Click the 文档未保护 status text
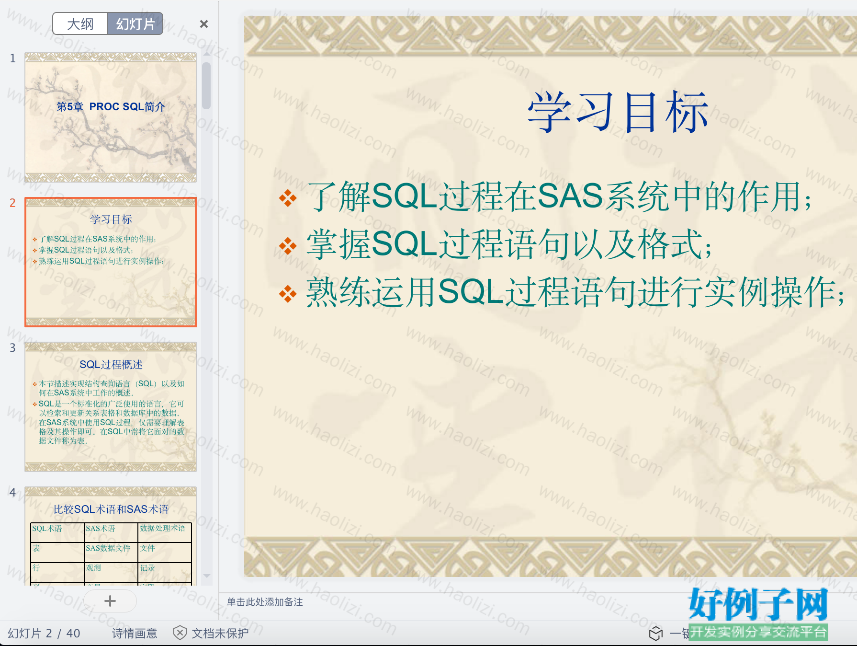 click(220, 633)
